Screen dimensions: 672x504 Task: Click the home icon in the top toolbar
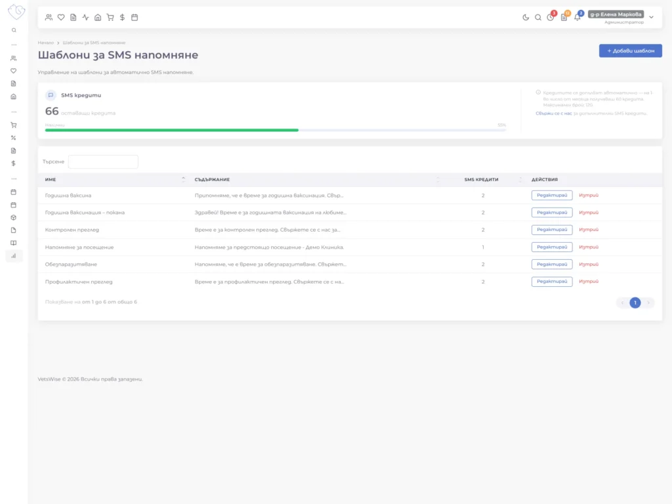pos(98,18)
